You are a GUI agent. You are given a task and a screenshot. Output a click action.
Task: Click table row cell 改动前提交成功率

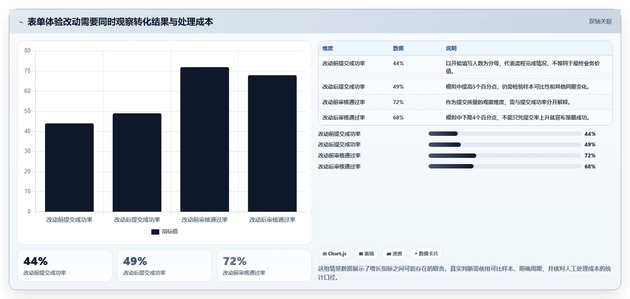point(344,64)
